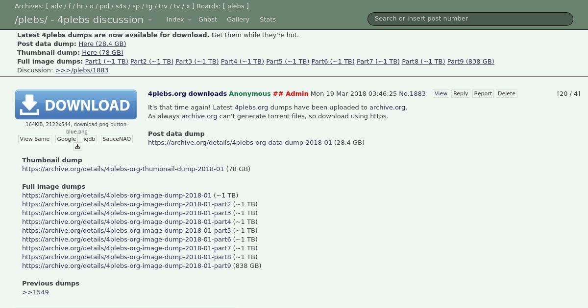
Task: Open banner Part8 (~1 TB) link
Action: point(423,62)
